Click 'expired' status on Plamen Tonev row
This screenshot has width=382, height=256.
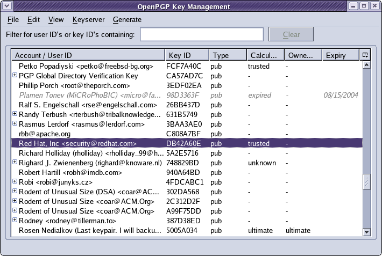(259, 96)
